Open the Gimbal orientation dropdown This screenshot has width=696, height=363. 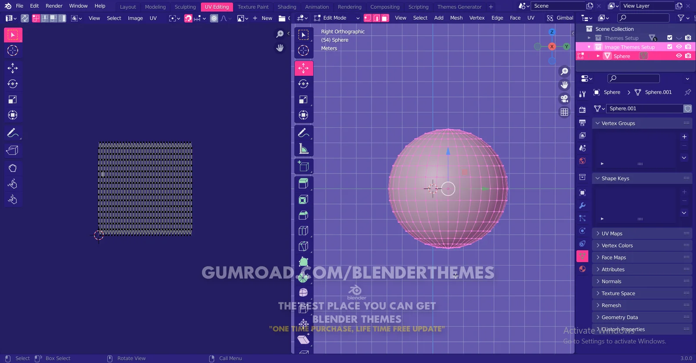(x=560, y=18)
